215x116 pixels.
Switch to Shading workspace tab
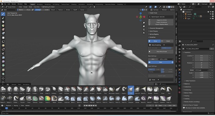[x=74, y=4]
